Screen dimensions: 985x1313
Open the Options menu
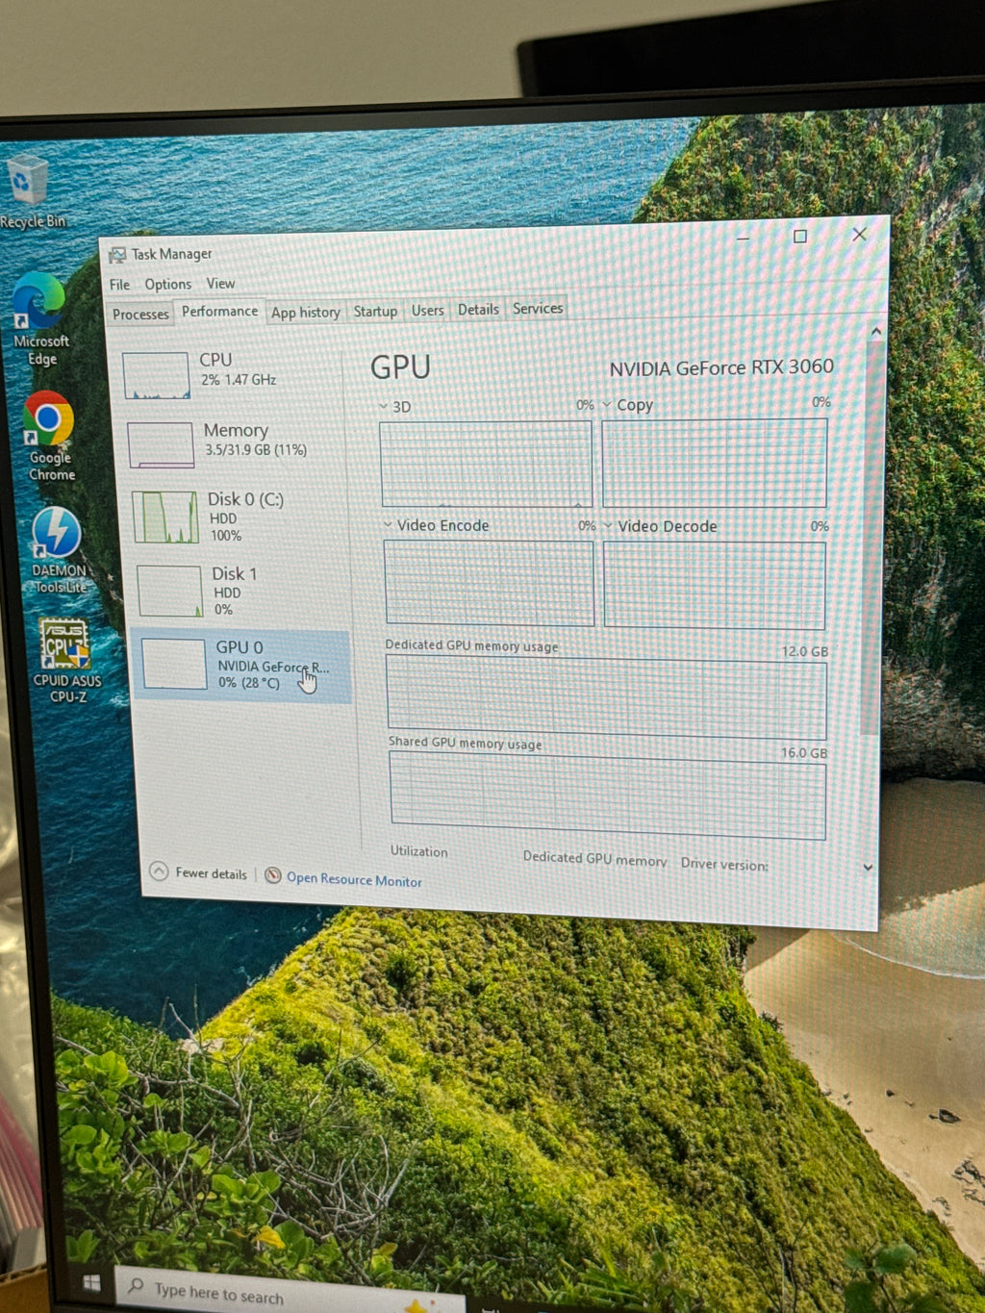click(x=168, y=285)
